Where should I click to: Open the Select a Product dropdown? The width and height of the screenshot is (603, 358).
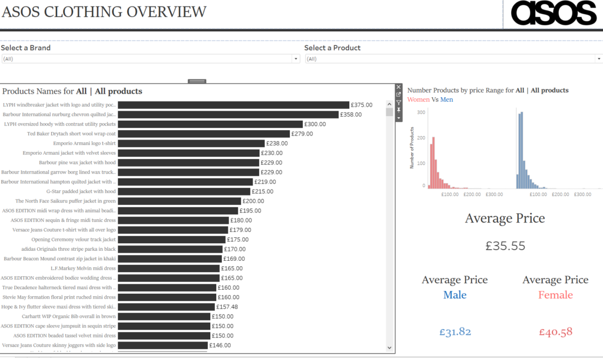click(454, 59)
